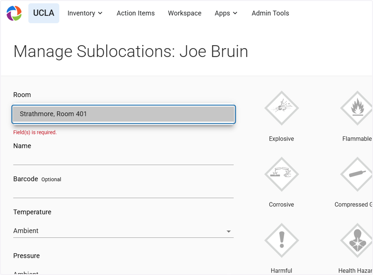
Task: Click the Harmful label text
Action: [x=281, y=271]
